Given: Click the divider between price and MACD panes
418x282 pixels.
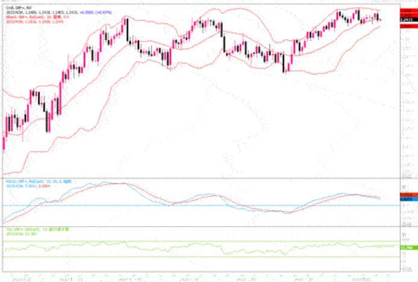Looking at the screenshot, I should (x=199, y=178).
